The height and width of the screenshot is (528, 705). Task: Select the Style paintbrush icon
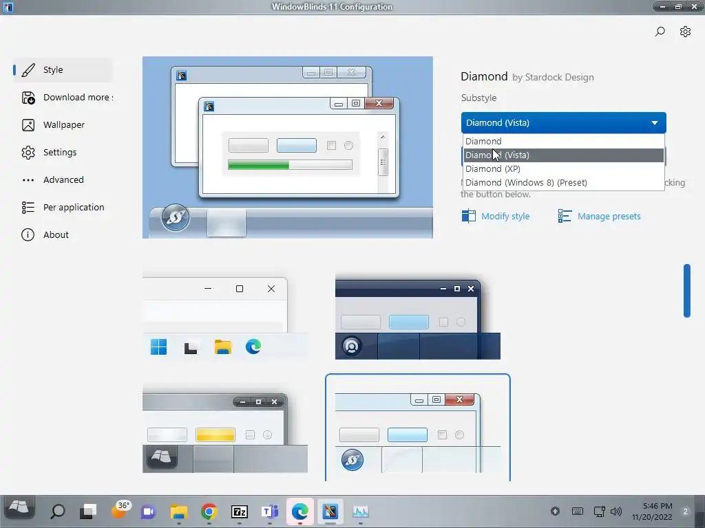click(28, 70)
